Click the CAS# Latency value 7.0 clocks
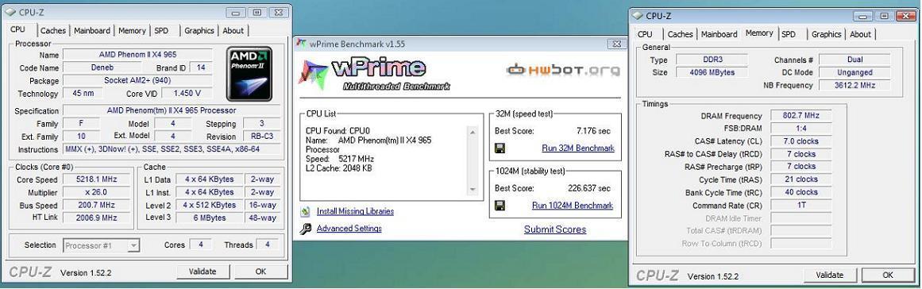 (x=800, y=141)
